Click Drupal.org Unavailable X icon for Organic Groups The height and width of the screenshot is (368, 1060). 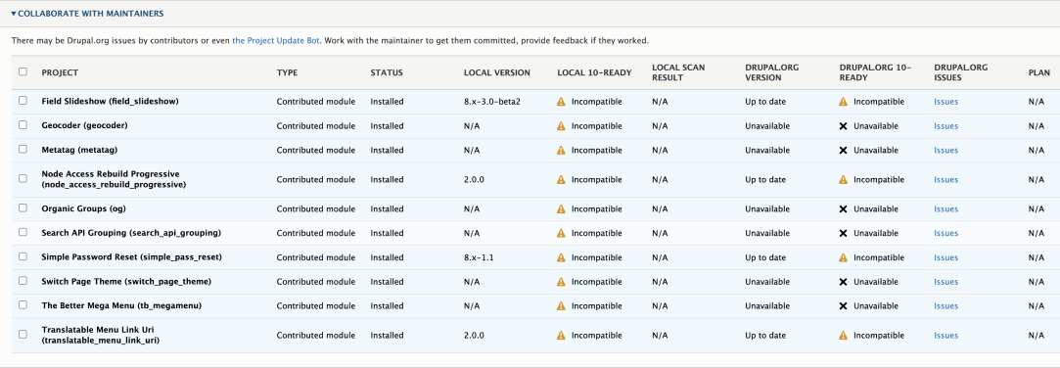click(x=843, y=209)
